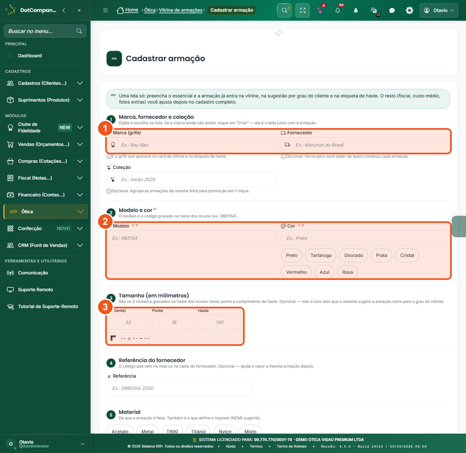Open notifications bell showing 63

click(338, 10)
